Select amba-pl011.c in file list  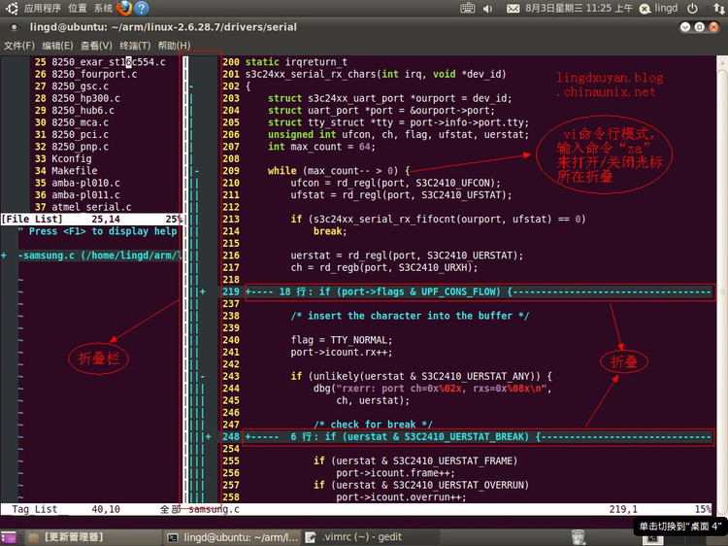click(85, 194)
